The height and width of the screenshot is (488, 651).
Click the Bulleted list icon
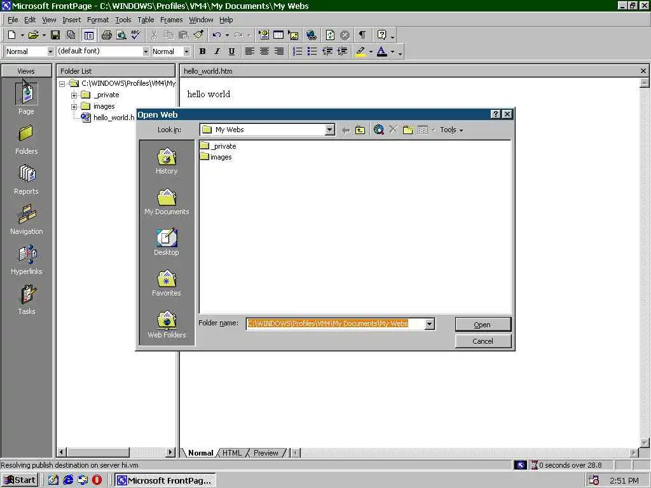click(312, 51)
